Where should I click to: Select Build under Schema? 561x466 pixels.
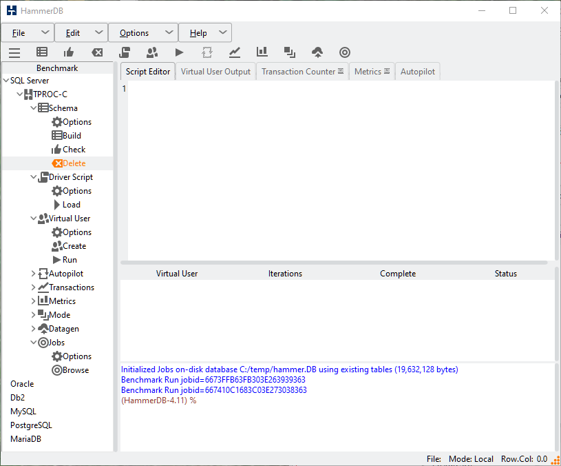coord(67,135)
